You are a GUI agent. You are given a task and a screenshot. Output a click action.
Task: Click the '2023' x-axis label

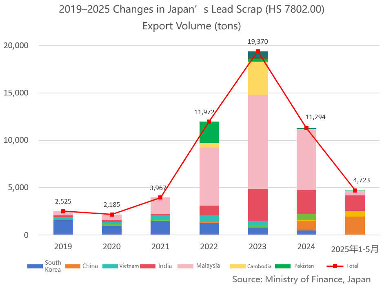[x=257, y=246]
